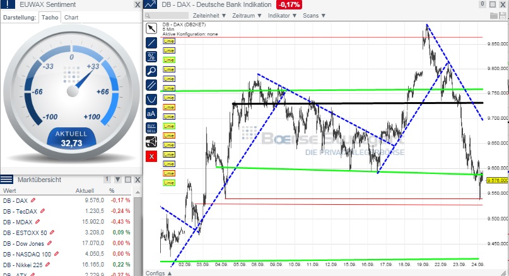Open the Scans dropdown
509x276 pixels.
click(x=314, y=16)
